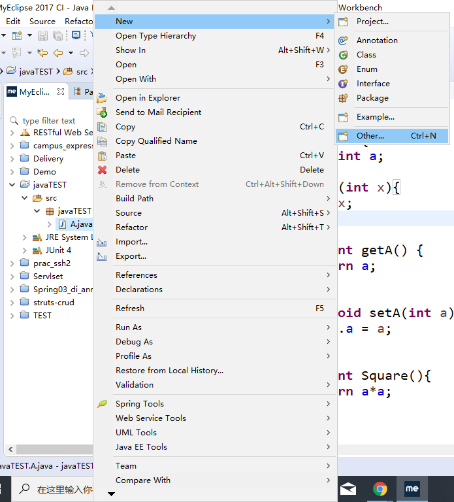Click the Spring Tools leaf icon

(x=102, y=404)
